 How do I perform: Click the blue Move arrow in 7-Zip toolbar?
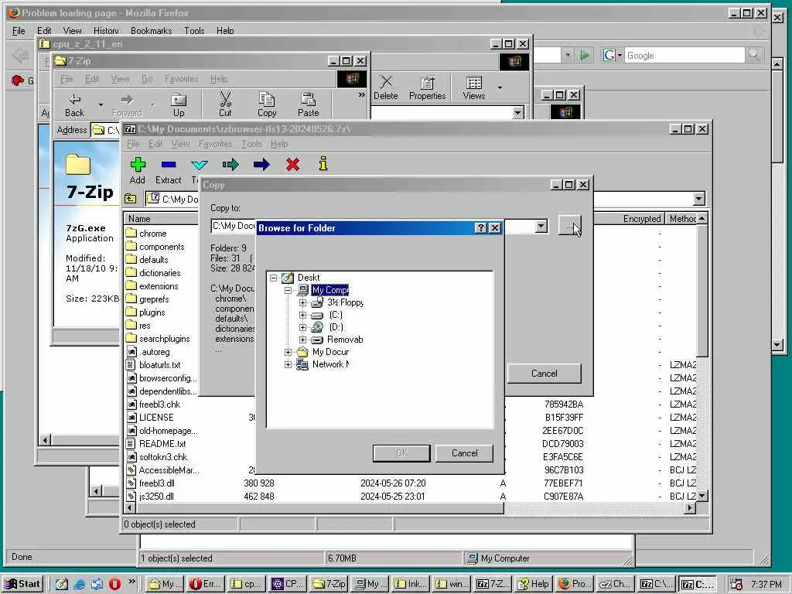(x=261, y=165)
